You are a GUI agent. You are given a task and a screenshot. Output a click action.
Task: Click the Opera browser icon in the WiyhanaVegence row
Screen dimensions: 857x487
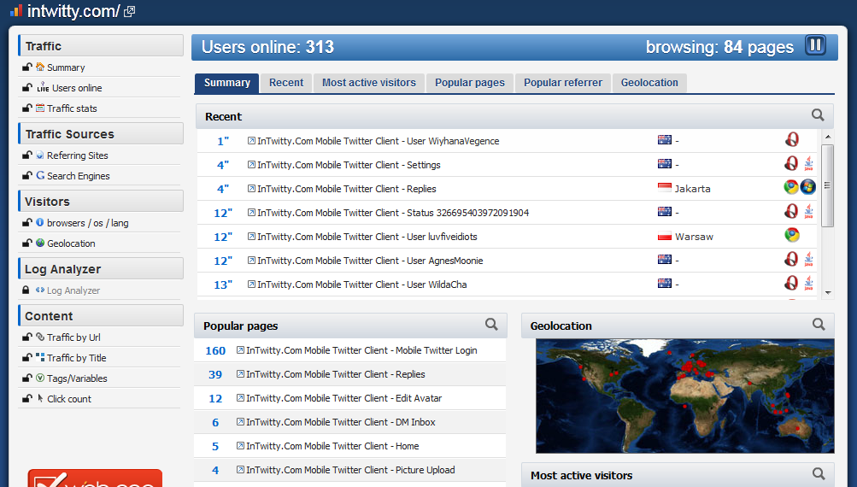(x=791, y=139)
